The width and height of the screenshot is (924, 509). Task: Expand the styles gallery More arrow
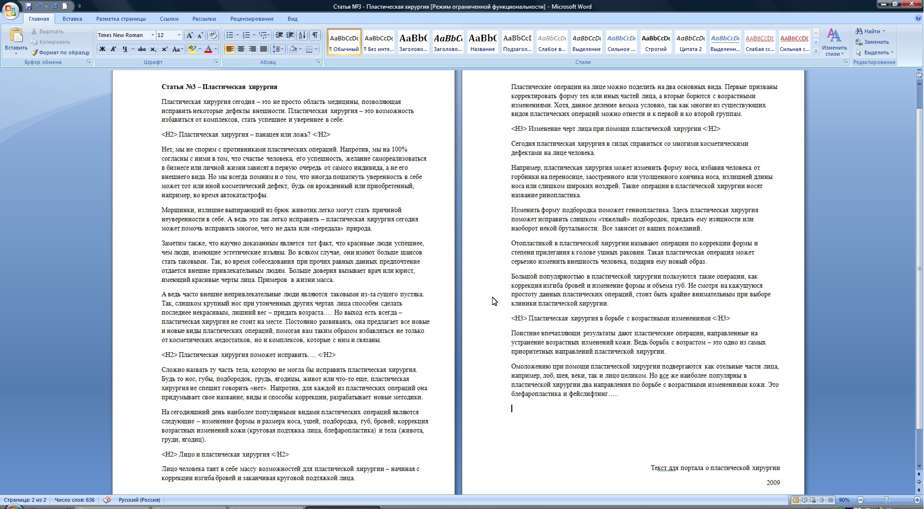[x=816, y=51]
